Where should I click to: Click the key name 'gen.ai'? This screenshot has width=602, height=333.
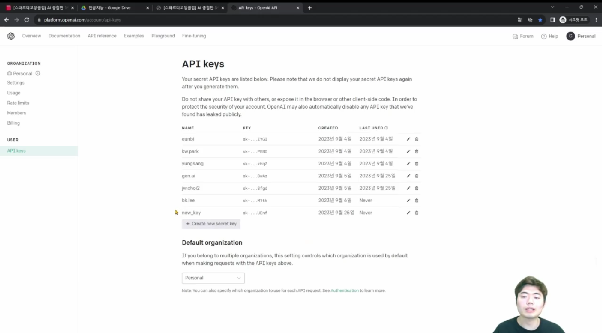[x=188, y=176]
